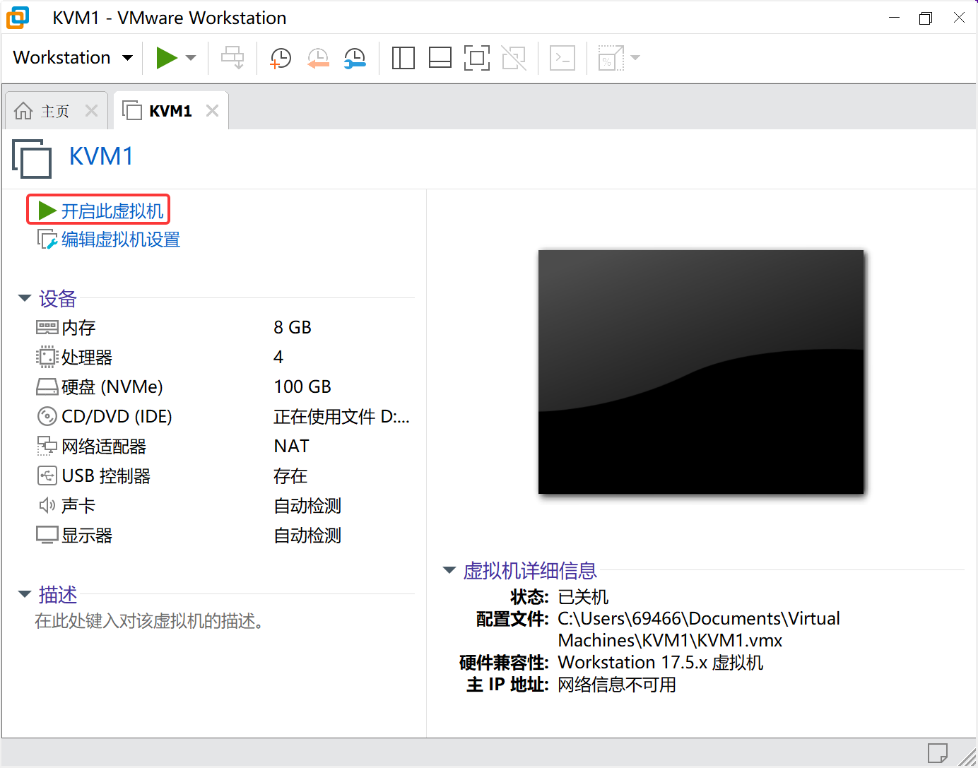The width and height of the screenshot is (978, 768).
Task: Click the CD/DVD disc icon
Action: pos(47,417)
